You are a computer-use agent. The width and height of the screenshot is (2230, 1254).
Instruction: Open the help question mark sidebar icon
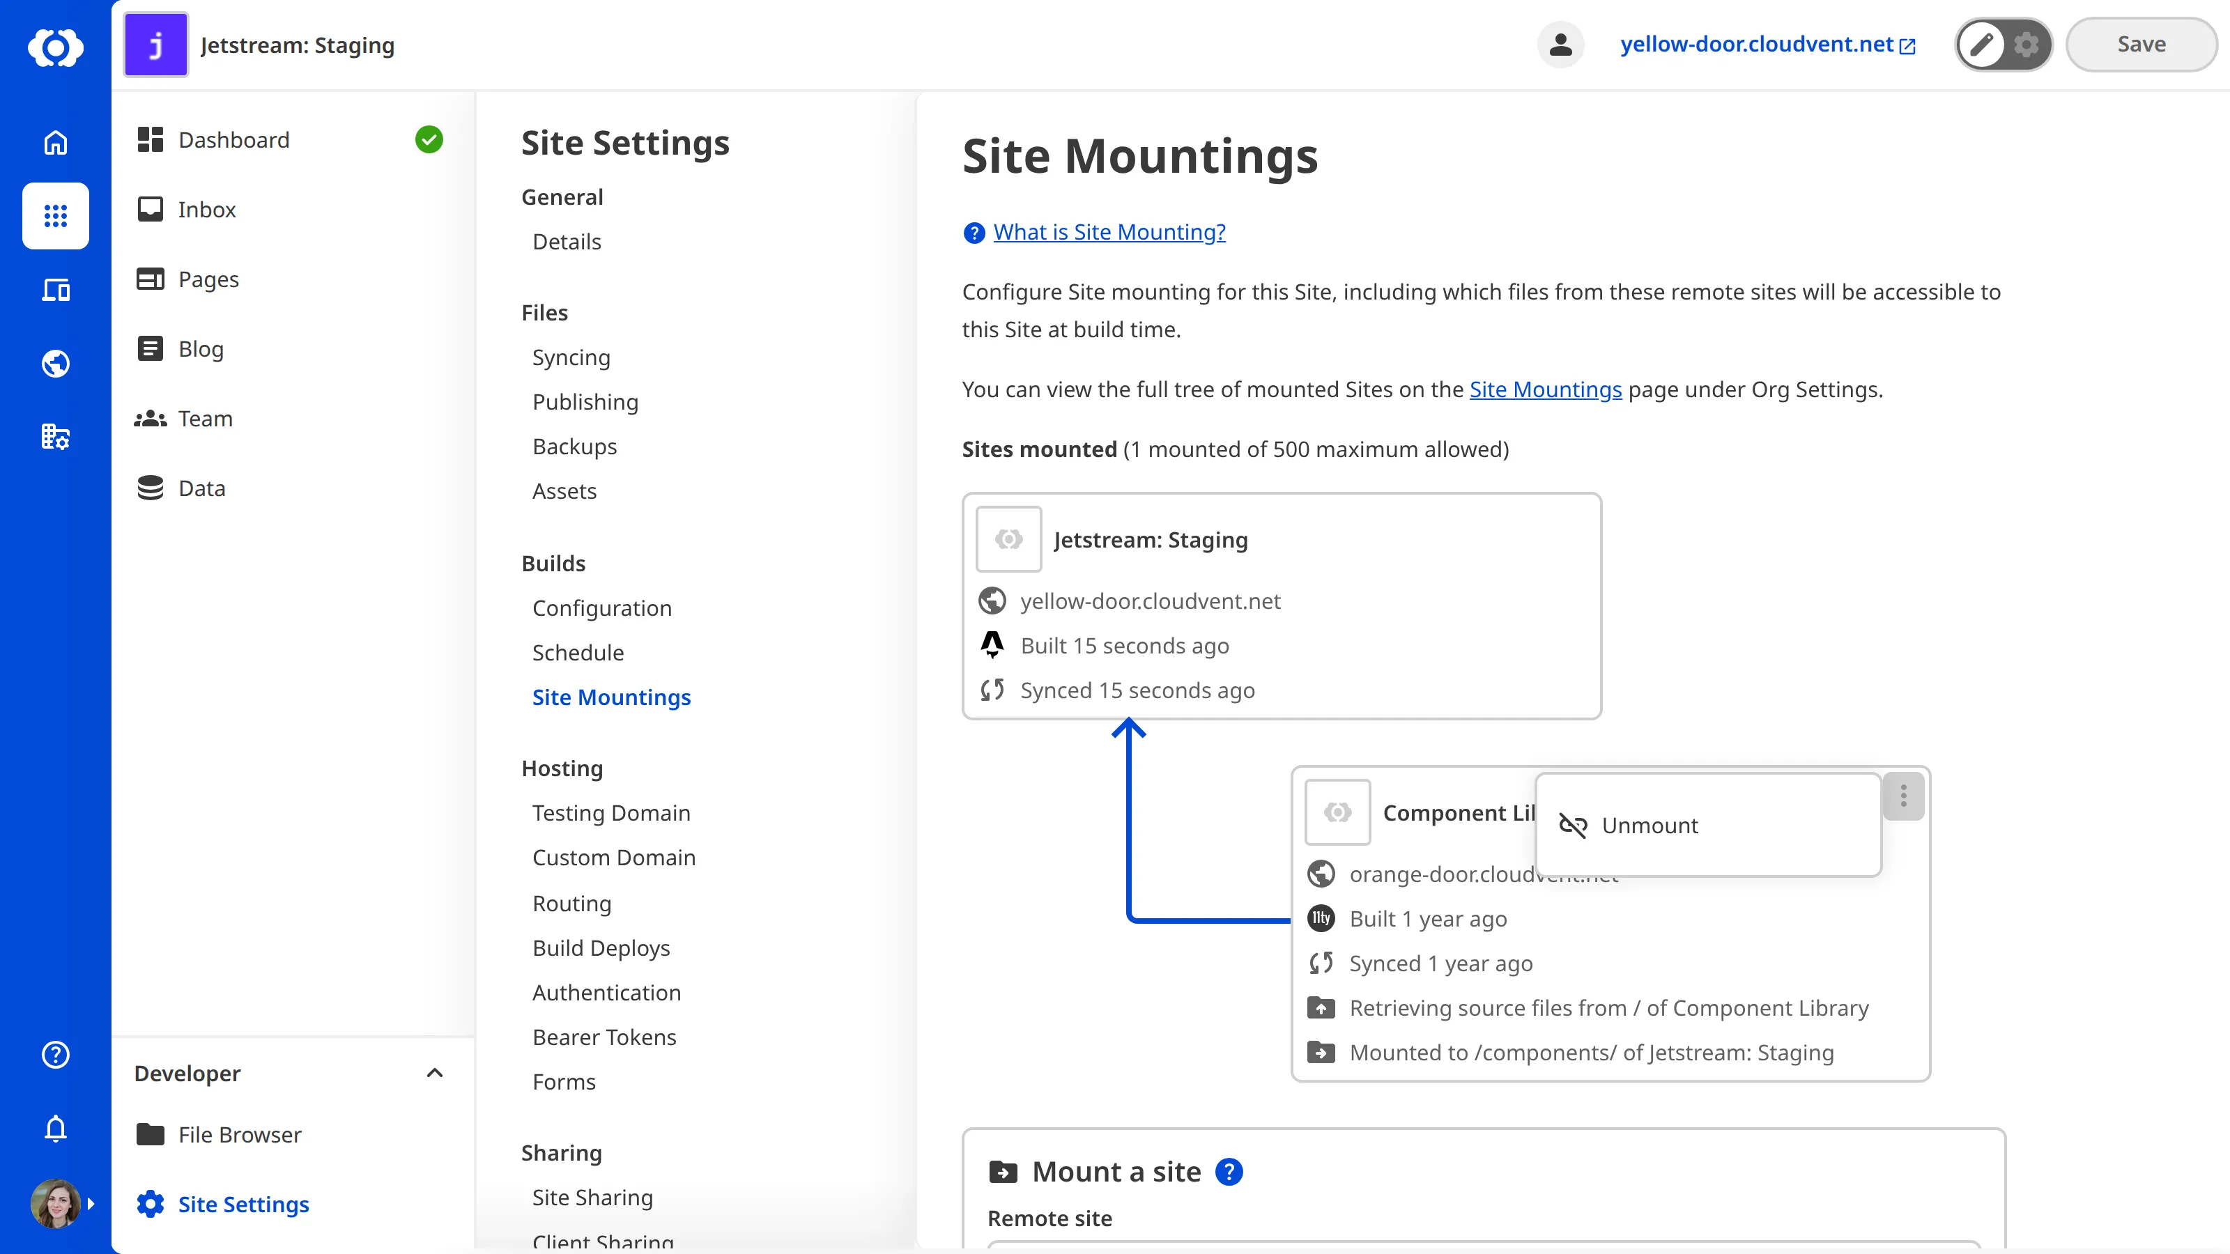pyautogui.click(x=56, y=1054)
